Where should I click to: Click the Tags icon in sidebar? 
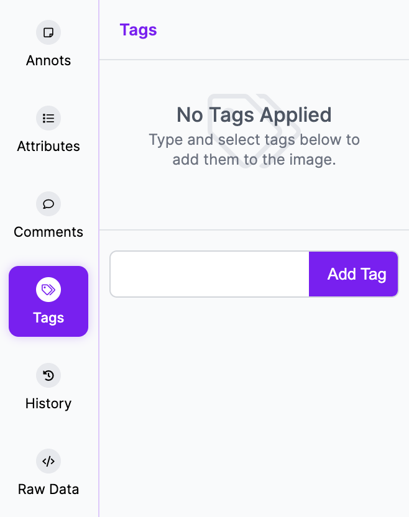(48, 290)
